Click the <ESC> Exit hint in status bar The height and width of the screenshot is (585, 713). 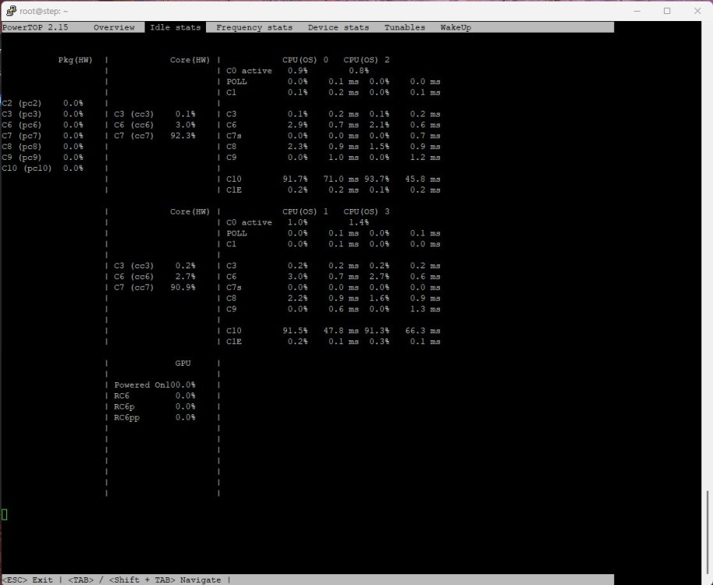[27, 580]
